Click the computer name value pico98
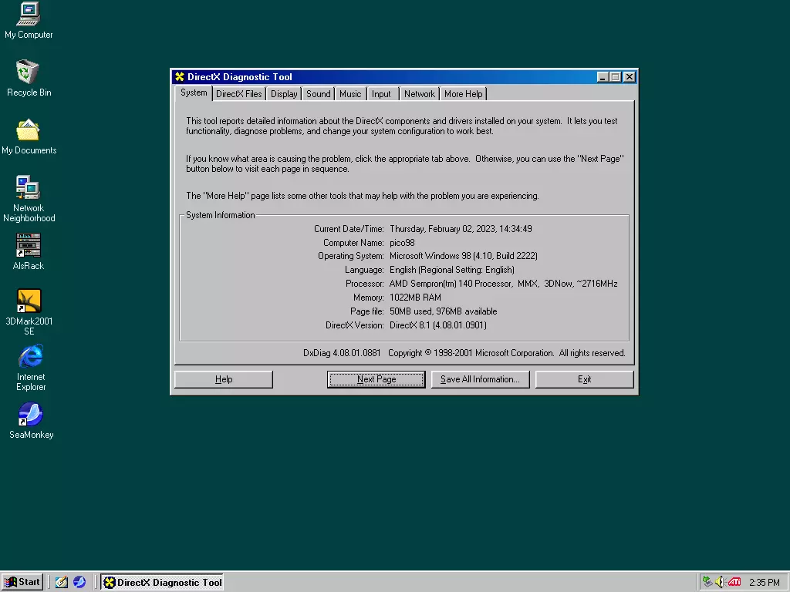 [402, 243]
